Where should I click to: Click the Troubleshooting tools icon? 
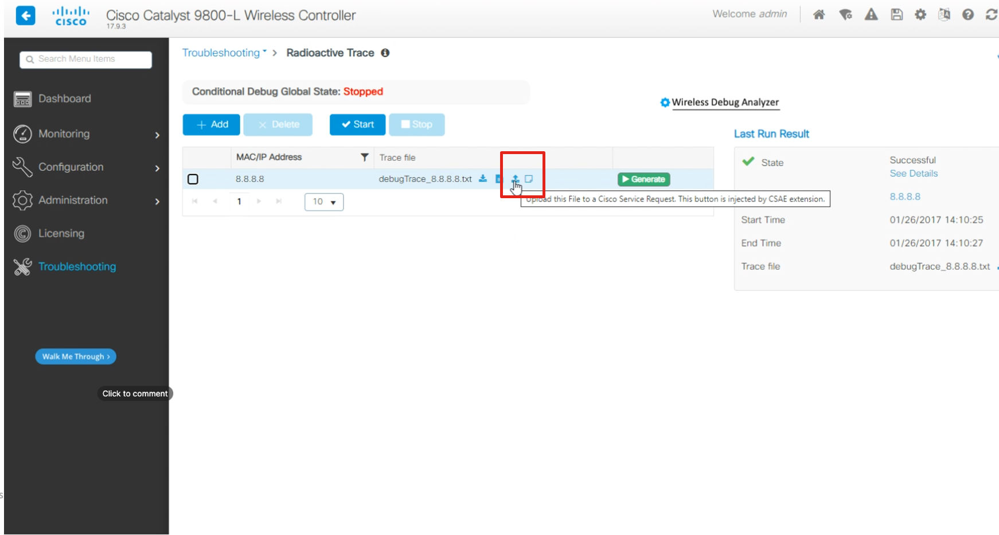click(22, 266)
